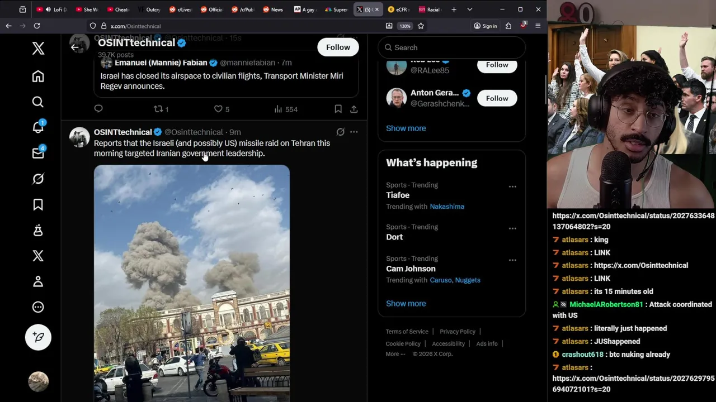This screenshot has height=402, width=716.
Task: Expand footer More menu
Action: 395,354
